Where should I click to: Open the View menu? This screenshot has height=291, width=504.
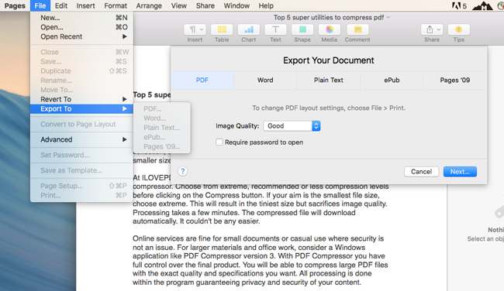coord(178,5)
